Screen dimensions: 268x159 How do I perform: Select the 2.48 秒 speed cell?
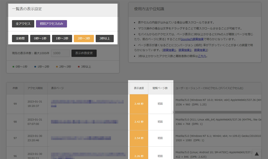[x=139, y=104]
